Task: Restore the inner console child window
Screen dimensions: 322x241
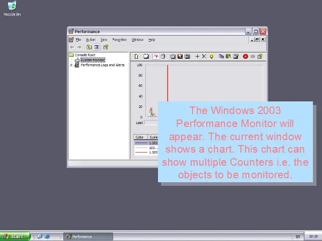Action: (x=257, y=39)
